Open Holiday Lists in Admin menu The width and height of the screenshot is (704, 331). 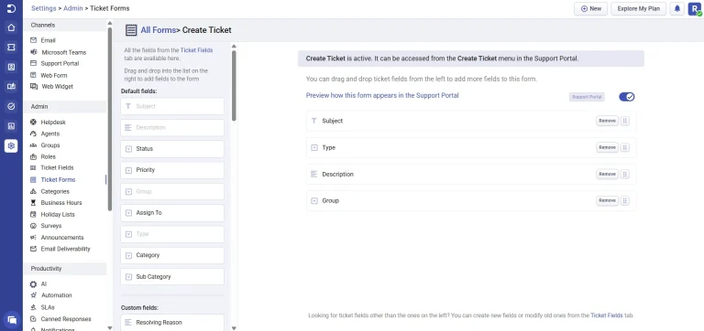(x=58, y=215)
